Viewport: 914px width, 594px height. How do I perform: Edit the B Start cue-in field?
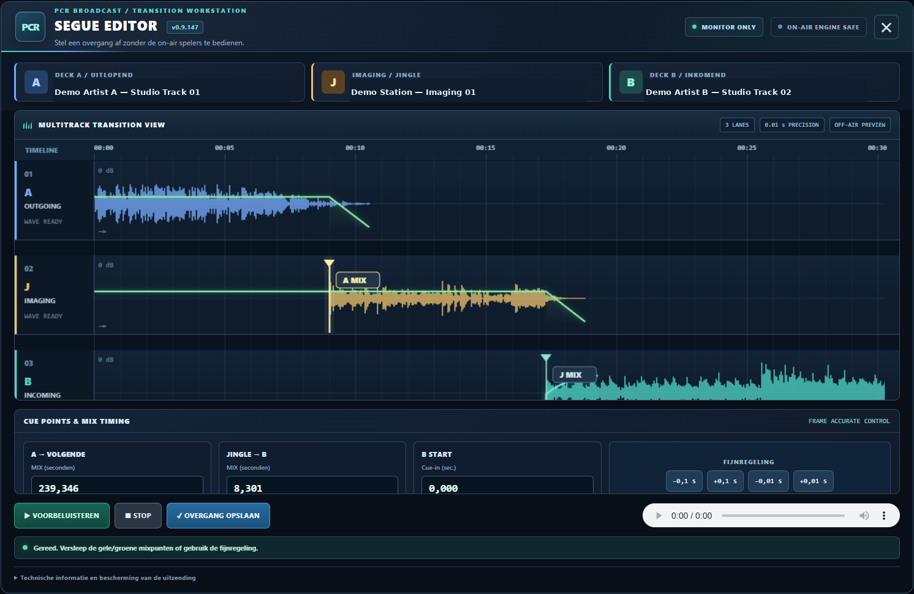coord(507,486)
